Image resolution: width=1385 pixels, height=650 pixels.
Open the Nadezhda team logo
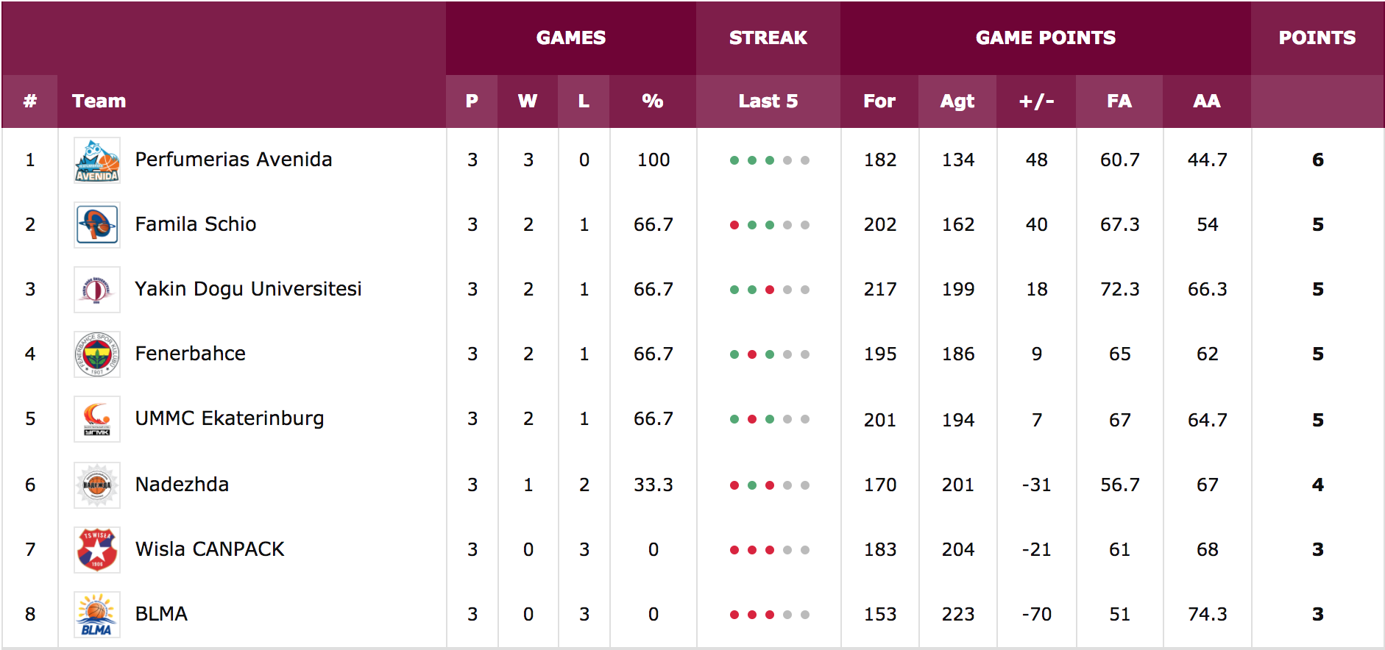pos(97,485)
